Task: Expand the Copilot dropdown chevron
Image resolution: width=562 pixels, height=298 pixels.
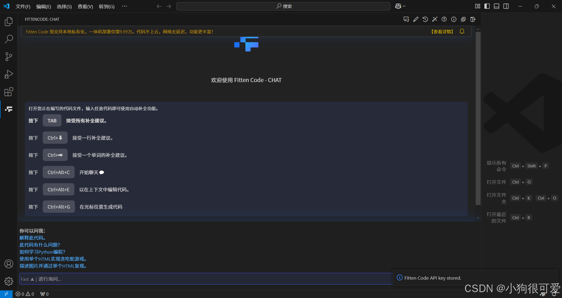Action: 404,6
